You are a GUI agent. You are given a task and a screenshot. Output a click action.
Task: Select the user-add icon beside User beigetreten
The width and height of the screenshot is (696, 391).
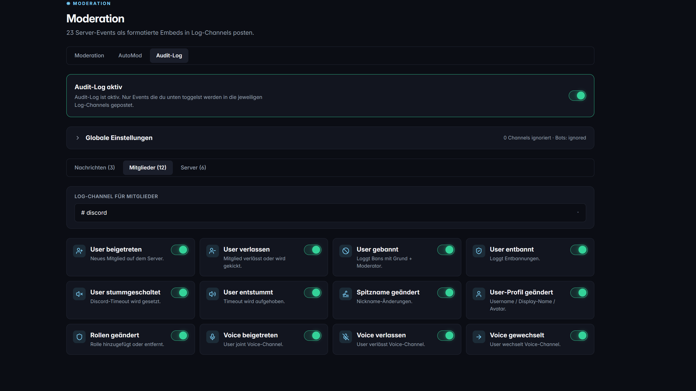click(79, 251)
